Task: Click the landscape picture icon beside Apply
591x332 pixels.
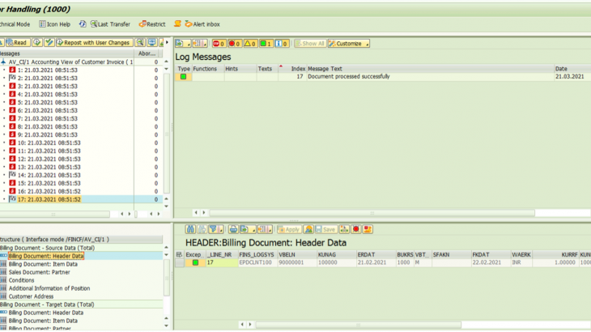Action: 308,229
